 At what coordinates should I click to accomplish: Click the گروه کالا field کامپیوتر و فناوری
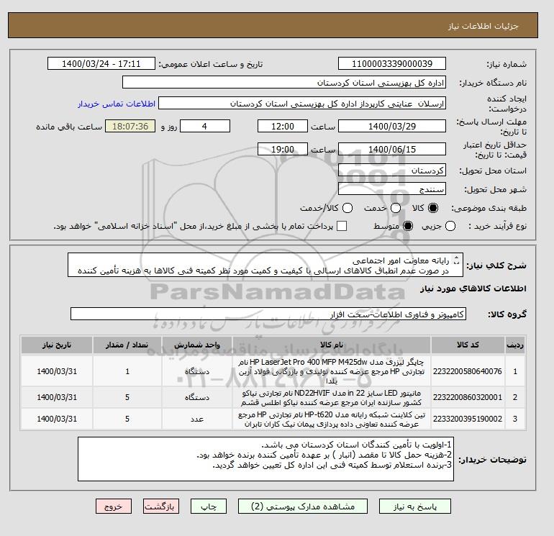pyautogui.click(x=268, y=314)
